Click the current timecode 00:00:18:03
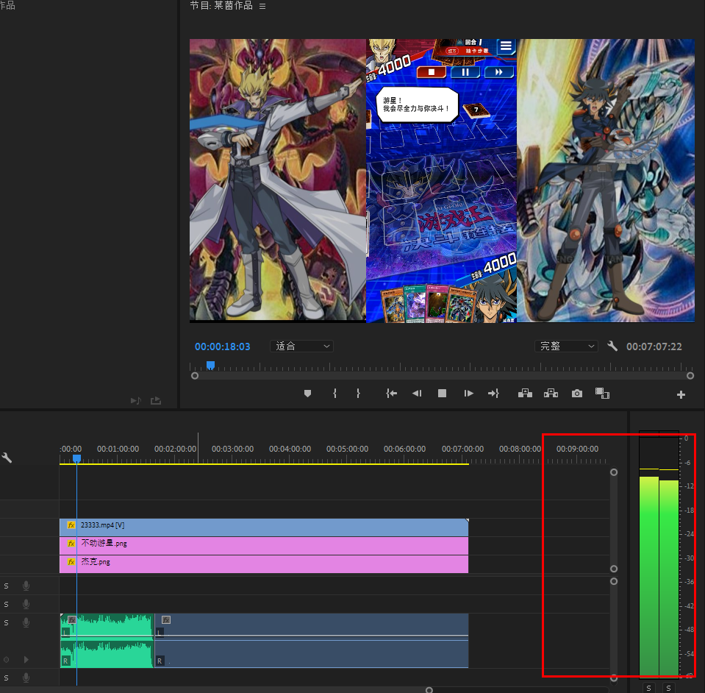The height and width of the screenshot is (693, 705). point(222,346)
